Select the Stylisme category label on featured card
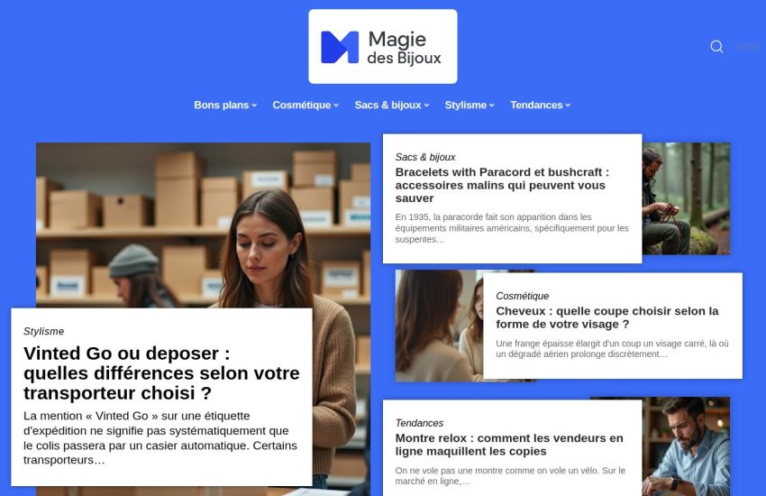This screenshot has height=496, width=766. tap(43, 331)
